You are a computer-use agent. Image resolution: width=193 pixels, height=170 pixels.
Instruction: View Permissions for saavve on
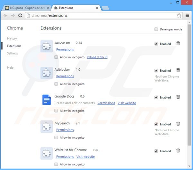pyautogui.click(x=65, y=49)
